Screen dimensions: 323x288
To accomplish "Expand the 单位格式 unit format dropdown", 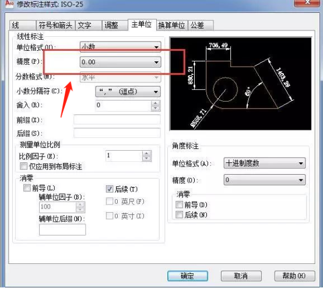I will point(120,47).
